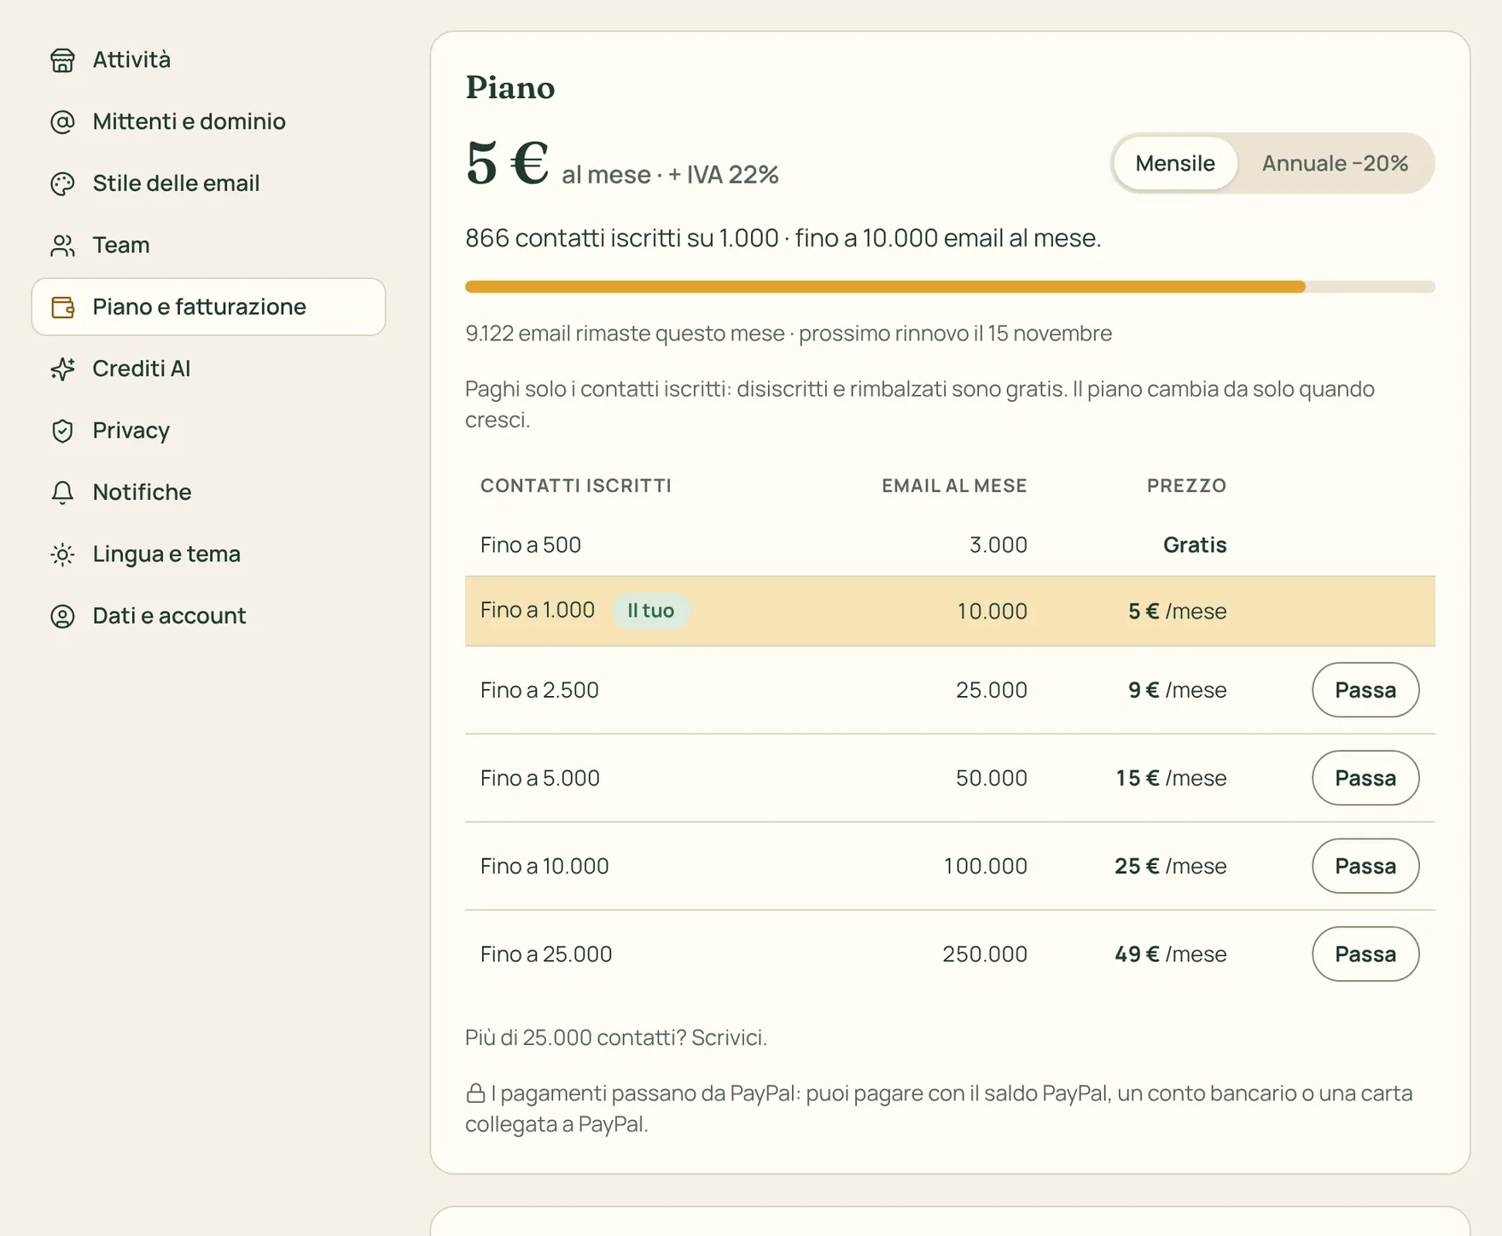Click the sun icon for Lingua e tema

(62, 554)
